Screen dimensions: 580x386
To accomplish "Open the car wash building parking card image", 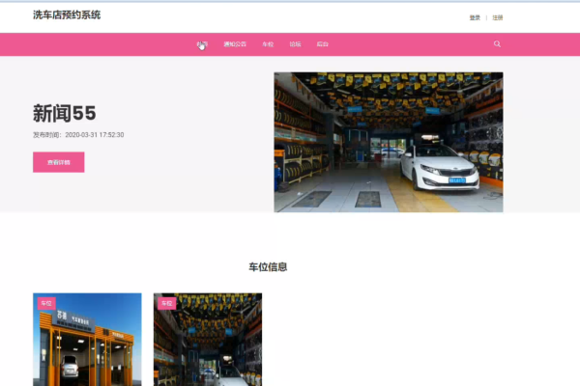I will click(x=87, y=340).
